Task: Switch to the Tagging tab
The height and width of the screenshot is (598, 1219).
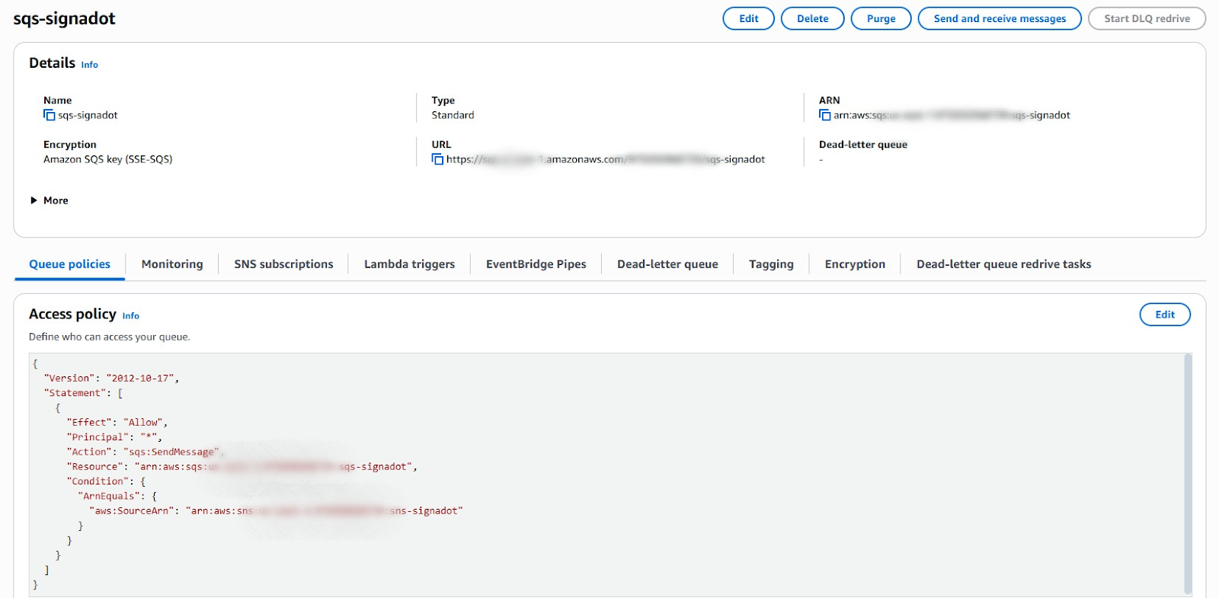Action: click(x=771, y=264)
